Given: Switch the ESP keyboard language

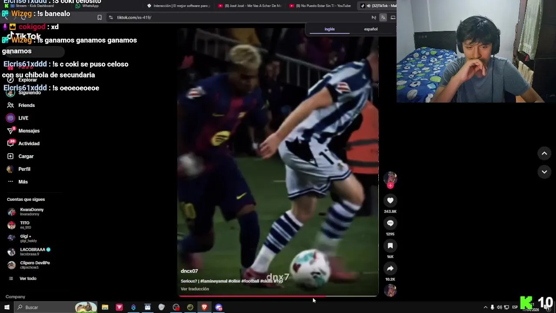Looking at the screenshot, I should click(515, 307).
